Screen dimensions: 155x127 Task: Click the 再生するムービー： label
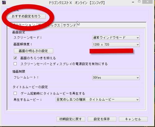click(28, 100)
